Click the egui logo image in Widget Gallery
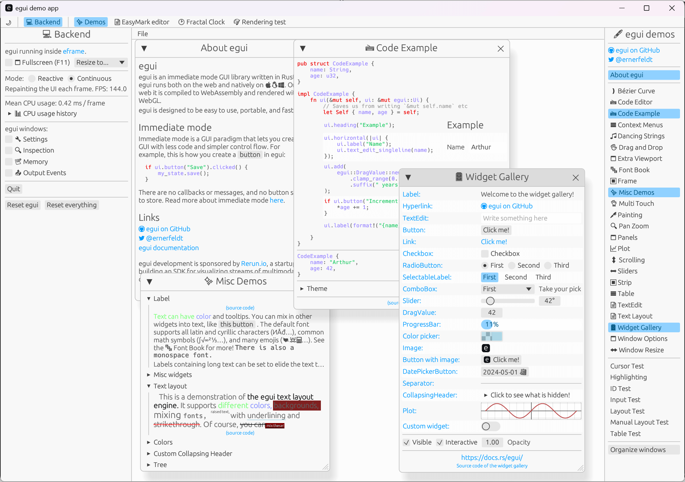This screenshot has height=482, width=685. tap(486, 348)
